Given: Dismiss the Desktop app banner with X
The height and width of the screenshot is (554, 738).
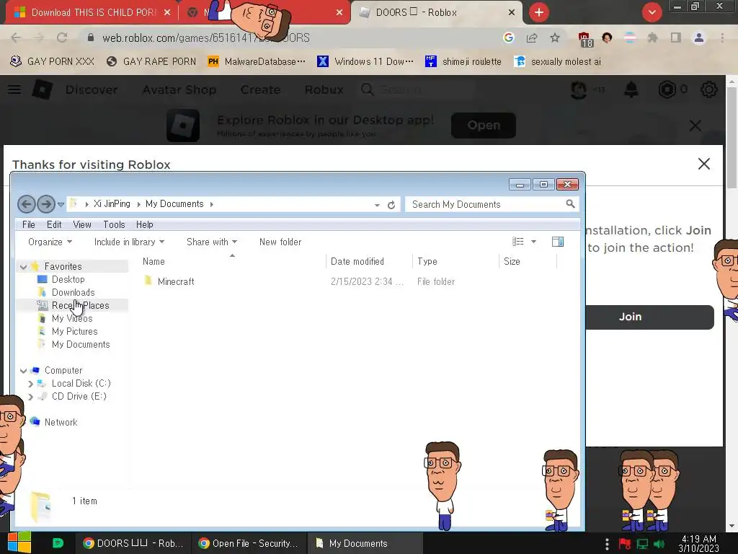Looking at the screenshot, I should point(695,126).
